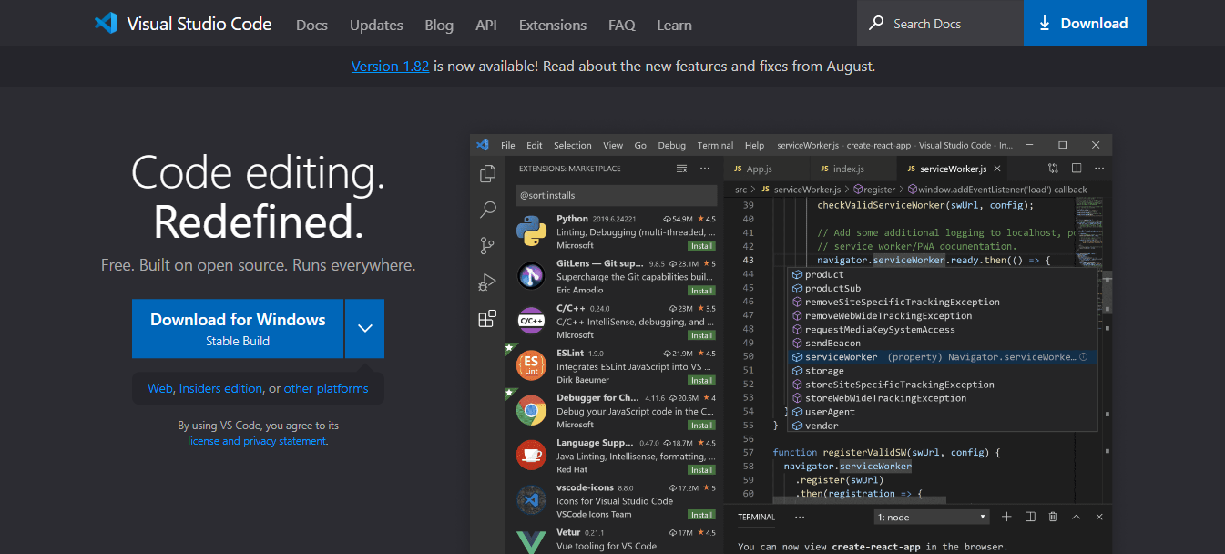Toggle the synchronization icon next to editor tabs
1225x554 pixels.
1053,168
